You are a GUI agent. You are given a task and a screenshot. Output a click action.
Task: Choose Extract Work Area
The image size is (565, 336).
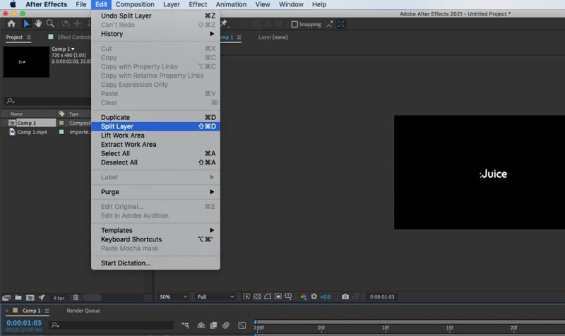point(155,145)
